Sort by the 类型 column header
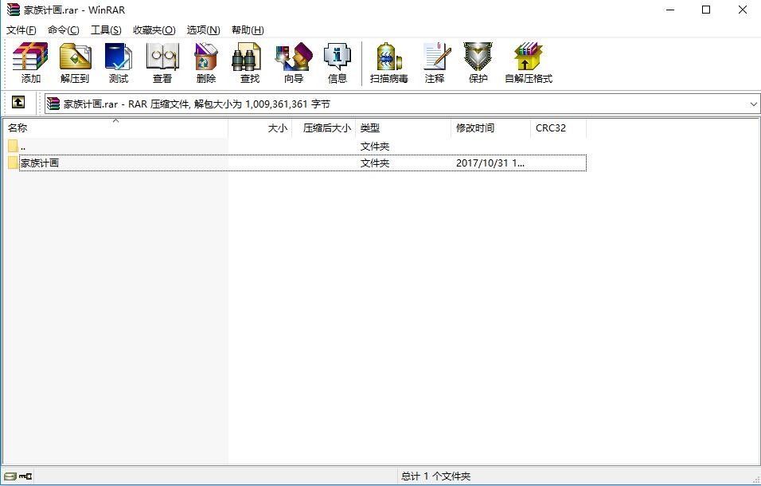This screenshot has height=486, width=761. (x=404, y=128)
